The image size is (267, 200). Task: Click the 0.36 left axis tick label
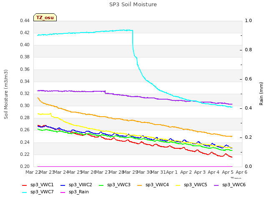(x=25, y=70)
